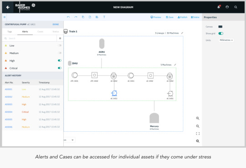Select the xC-1412 compressor symbol

[113, 76]
